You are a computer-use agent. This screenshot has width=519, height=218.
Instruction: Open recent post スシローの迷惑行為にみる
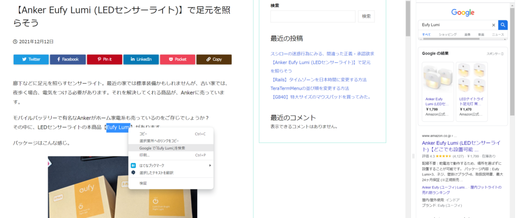click(322, 54)
